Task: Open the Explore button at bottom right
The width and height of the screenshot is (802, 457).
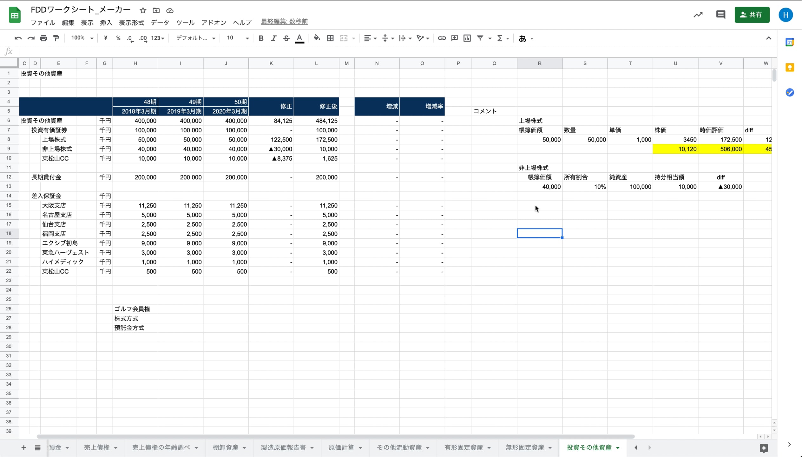Action: 764,448
